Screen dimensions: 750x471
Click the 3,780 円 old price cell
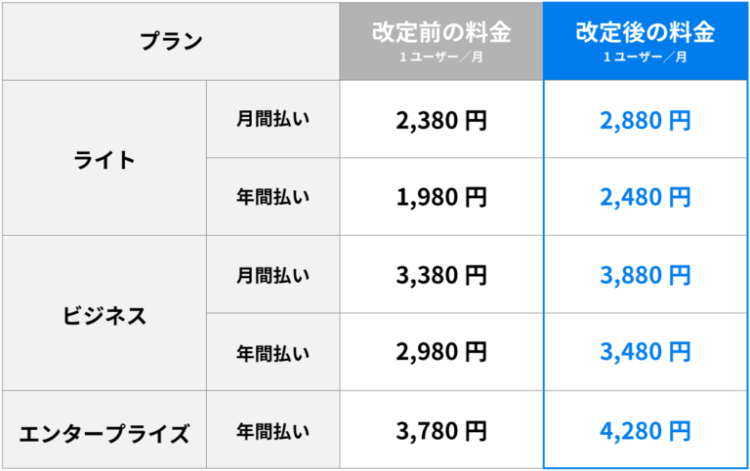(x=441, y=431)
